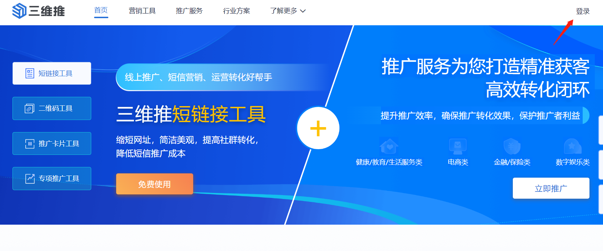Click the yellow plus circle icon
Image resolution: width=603 pixels, height=251 pixels.
[318, 128]
